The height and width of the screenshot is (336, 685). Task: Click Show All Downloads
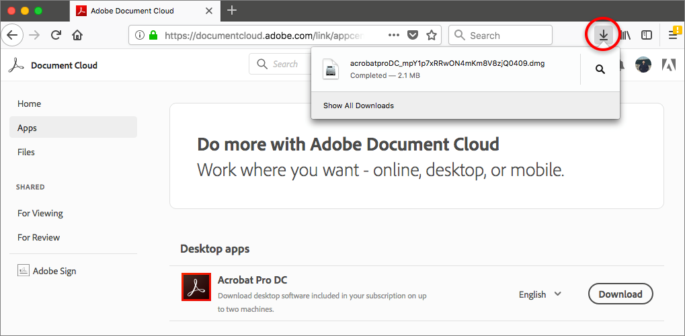358,106
